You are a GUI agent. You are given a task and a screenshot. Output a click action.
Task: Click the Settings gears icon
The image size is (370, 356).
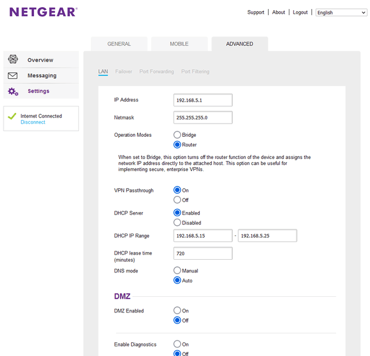pos(13,91)
